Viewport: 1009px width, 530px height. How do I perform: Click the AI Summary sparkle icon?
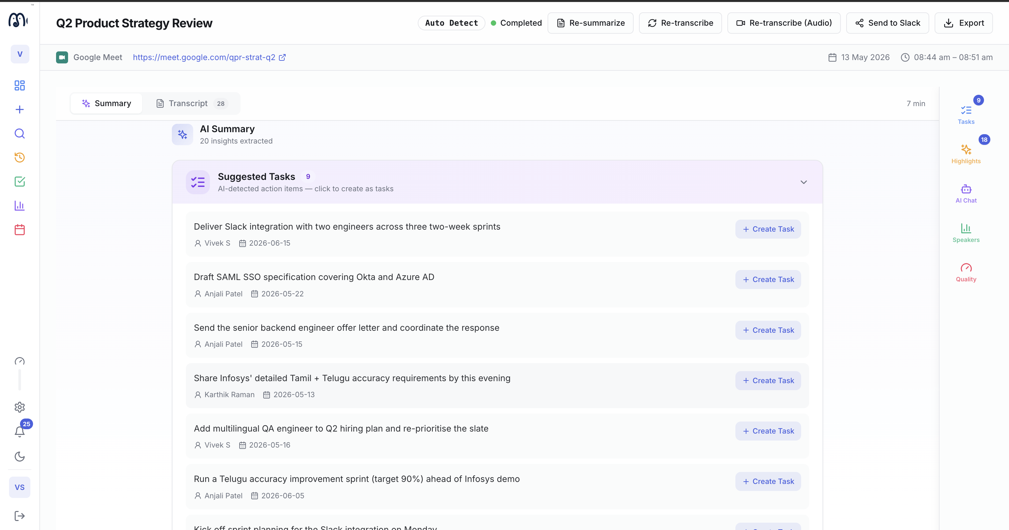(x=183, y=135)
